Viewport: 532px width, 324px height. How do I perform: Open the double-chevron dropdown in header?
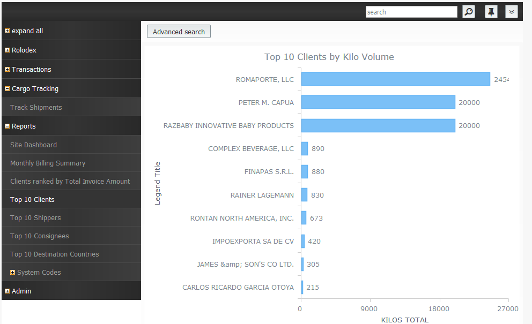tap(511, 12)
